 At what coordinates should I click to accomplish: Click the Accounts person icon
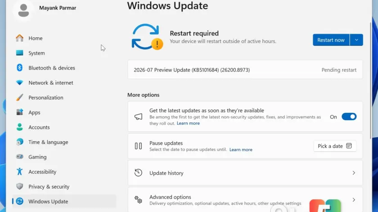pos(19,127)
